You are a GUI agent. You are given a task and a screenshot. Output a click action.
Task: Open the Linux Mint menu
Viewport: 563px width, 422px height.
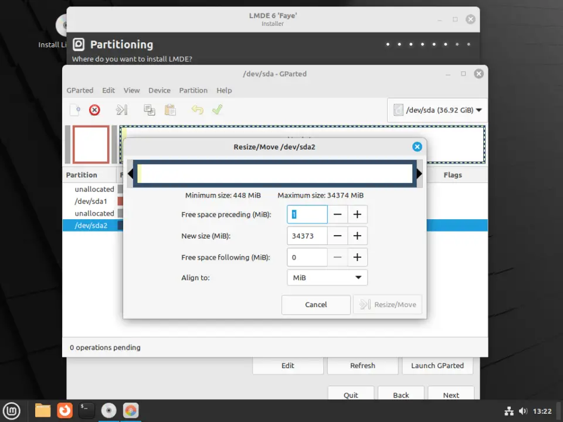(12, 410)
